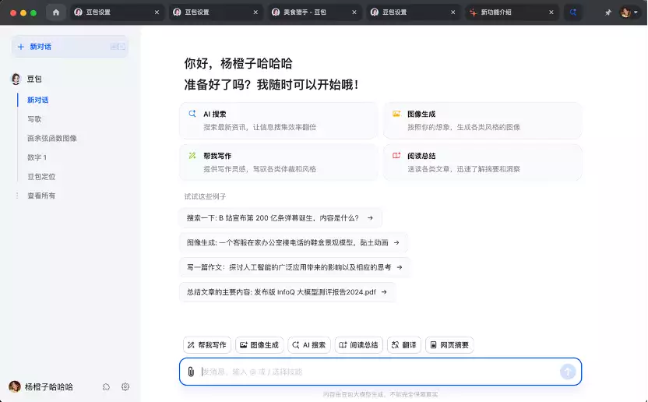Select the 网页摘要 skill chip
648x402 pixels.
pos(449,345)
